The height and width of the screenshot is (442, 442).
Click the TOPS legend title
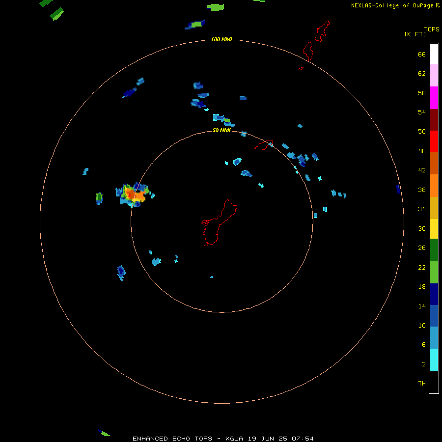[x=432, y=29]
